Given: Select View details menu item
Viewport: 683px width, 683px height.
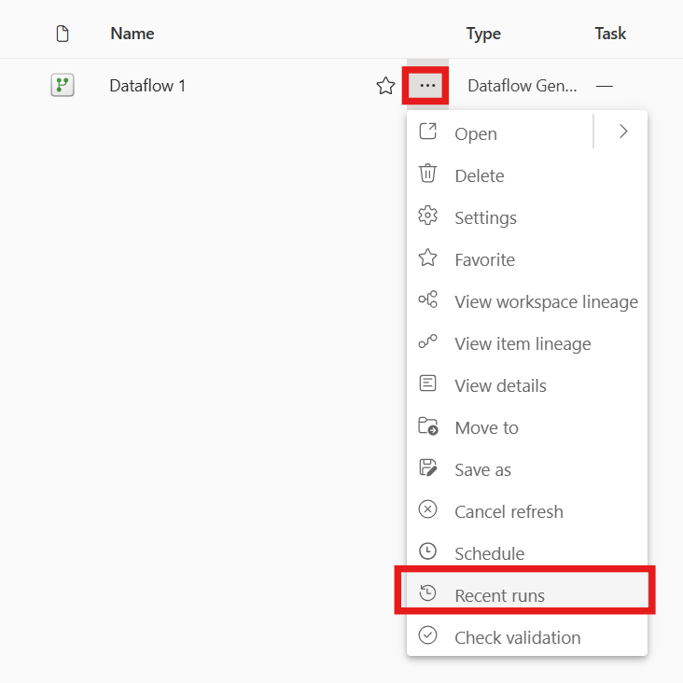Looking at the screenshot, I should pos(500,385).
